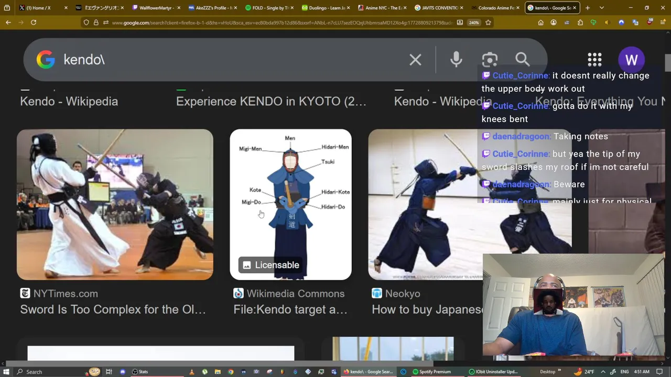Click the tracking protection shield icon

tap(86, 23)
